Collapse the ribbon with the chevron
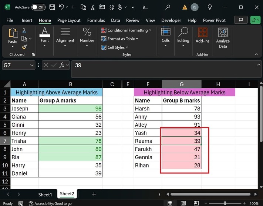 tap(256, 54)
